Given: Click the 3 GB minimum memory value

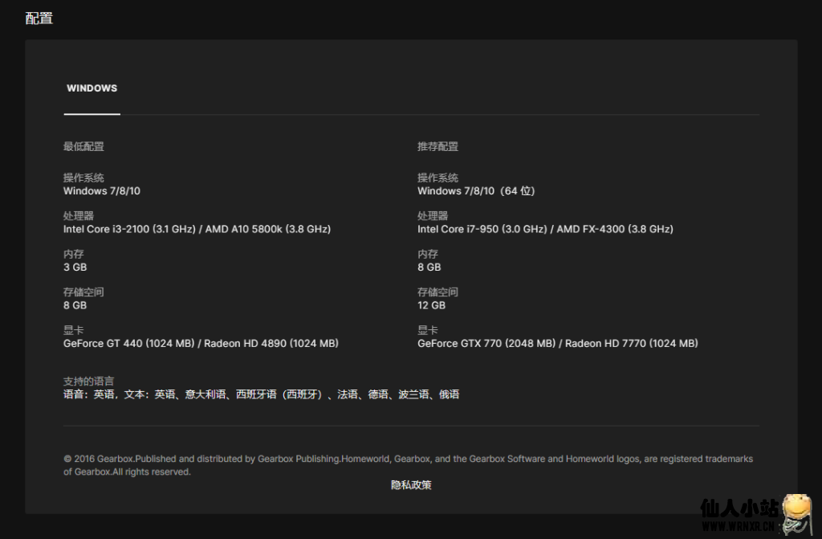Looking at the screenshot, I should (x=75, y=267).
